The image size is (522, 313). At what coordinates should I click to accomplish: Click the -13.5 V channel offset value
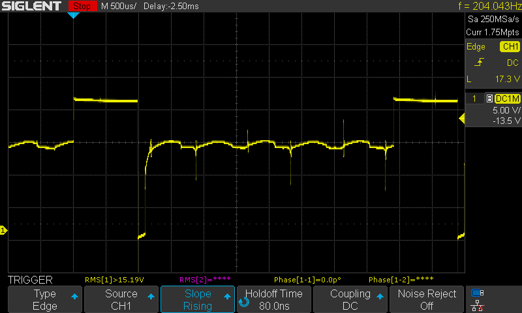pos(506,121)
